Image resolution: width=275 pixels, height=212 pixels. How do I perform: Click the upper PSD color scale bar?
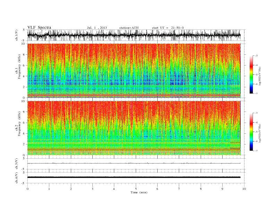tap(251, 75)
